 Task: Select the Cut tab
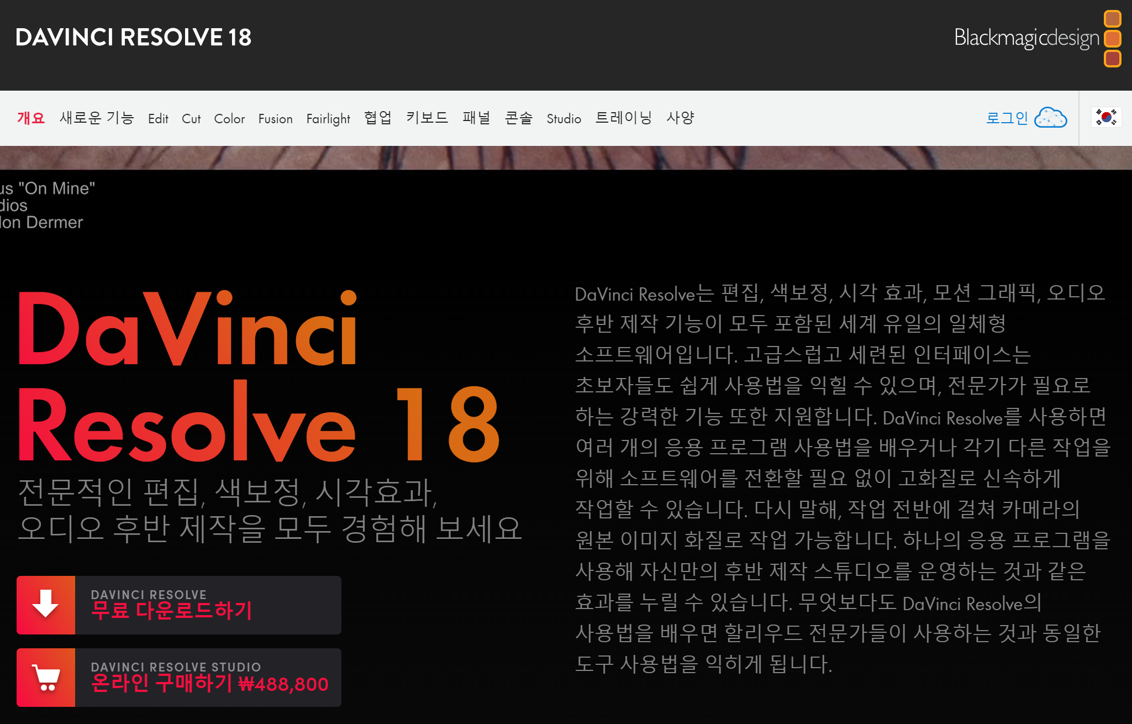[191, 118]
